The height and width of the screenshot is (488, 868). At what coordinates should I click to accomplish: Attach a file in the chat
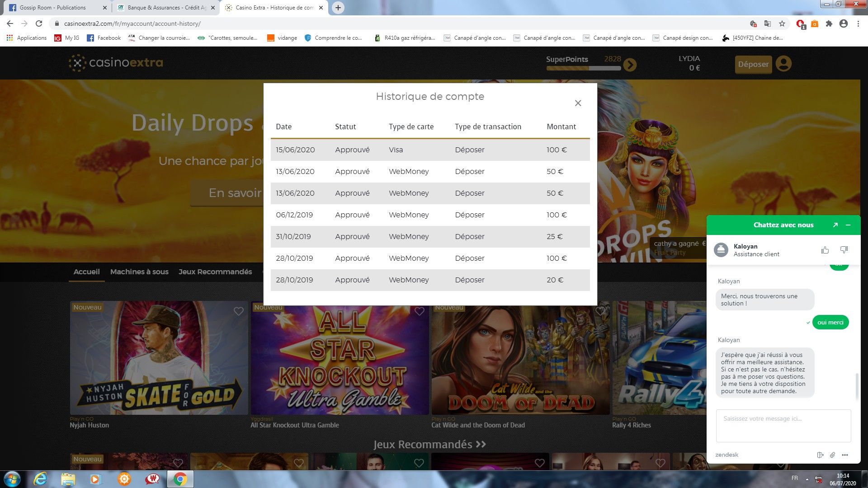pyautogui.click(x=832, y=455)
